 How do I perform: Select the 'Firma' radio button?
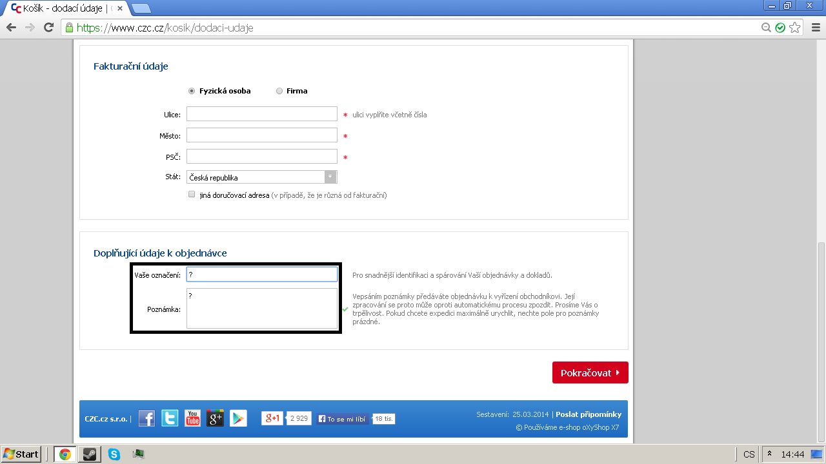pos(279,91)
